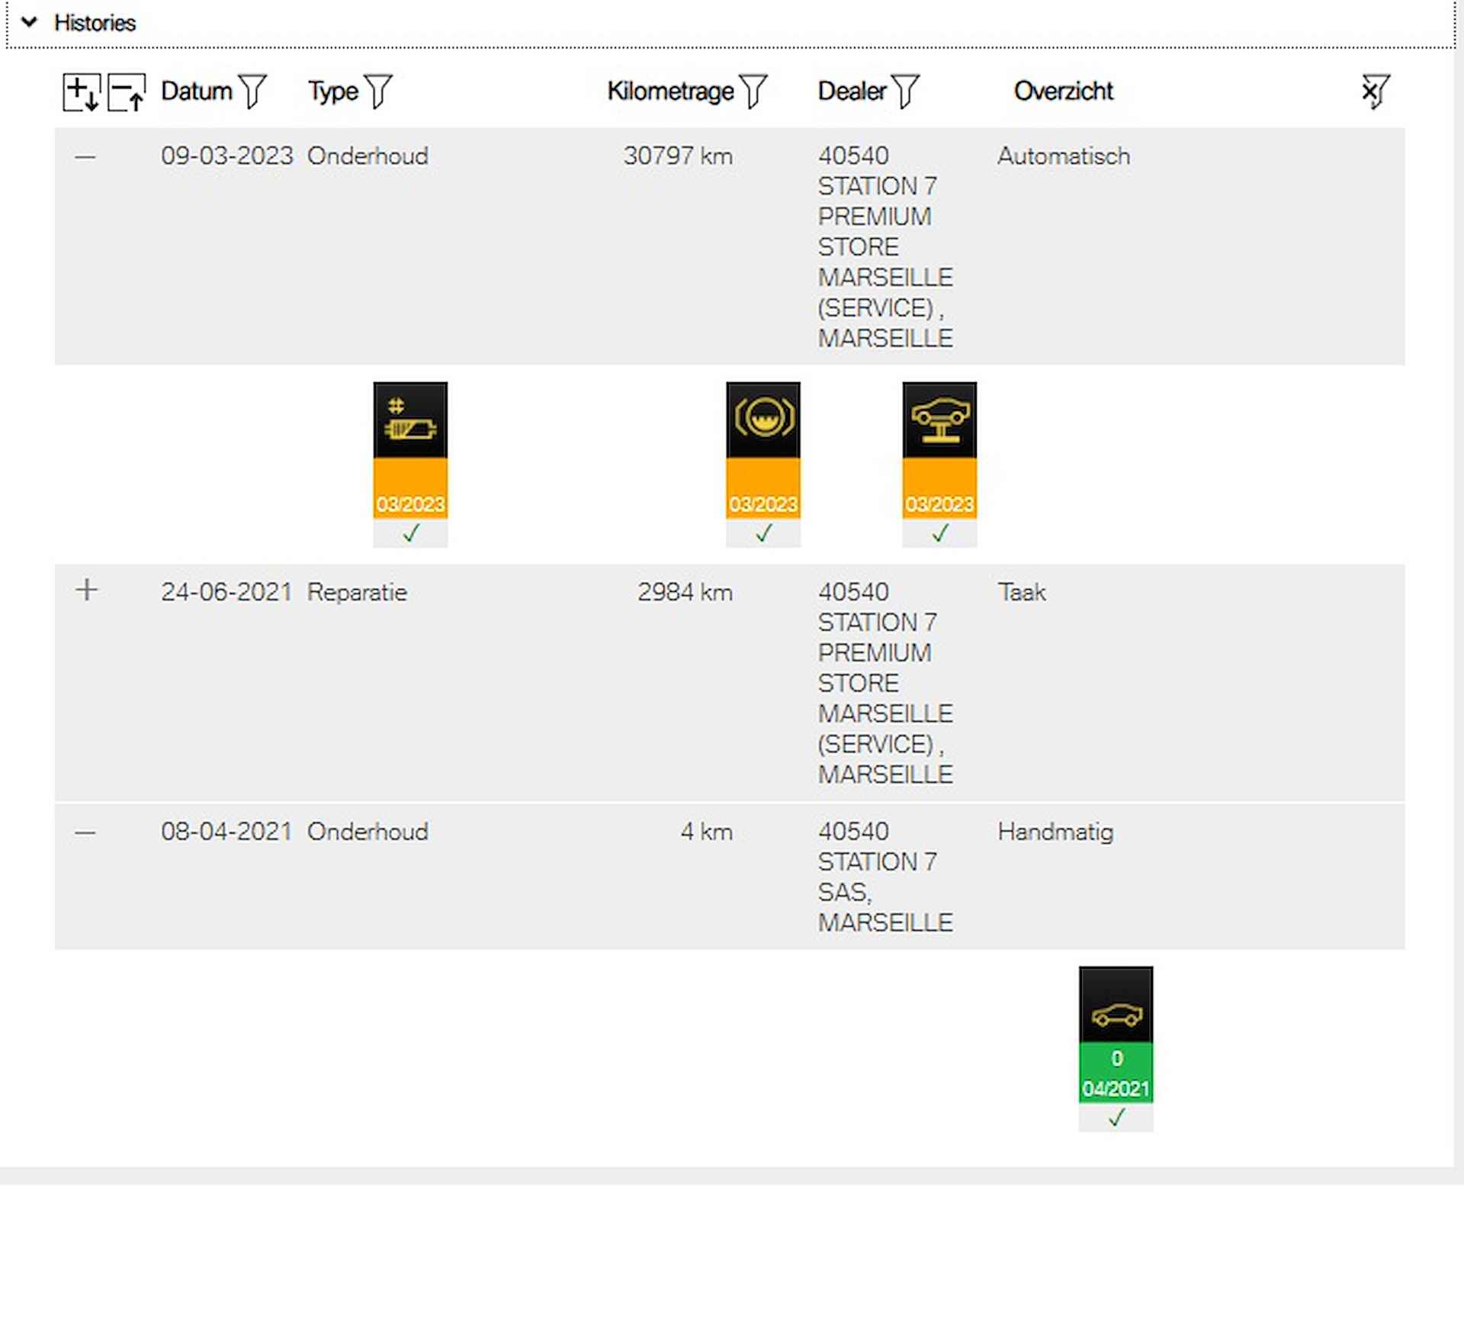
Task: Click the Datum column header
Action: pos(196,92)
